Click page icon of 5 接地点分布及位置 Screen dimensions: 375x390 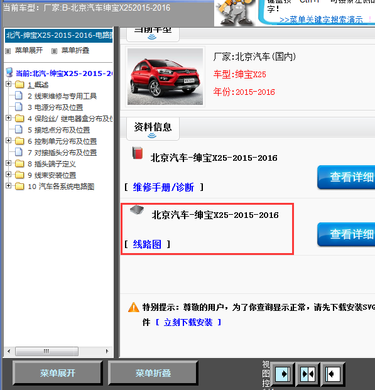(19, 129)
